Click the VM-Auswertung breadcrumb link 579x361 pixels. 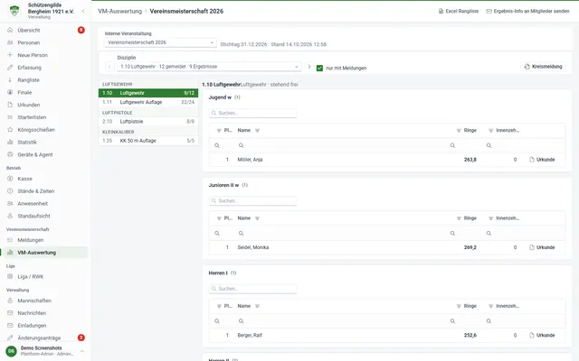119,11
